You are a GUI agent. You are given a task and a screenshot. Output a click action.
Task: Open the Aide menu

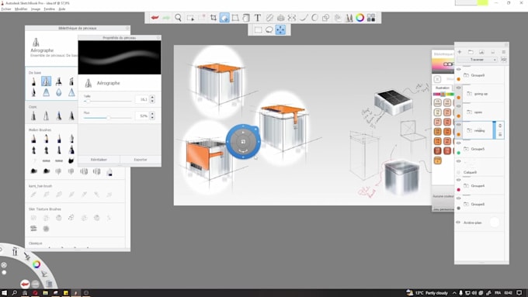(62, 9)
